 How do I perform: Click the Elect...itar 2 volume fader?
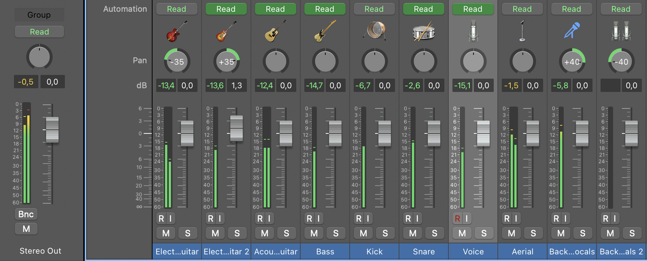(x=236, y=128)
